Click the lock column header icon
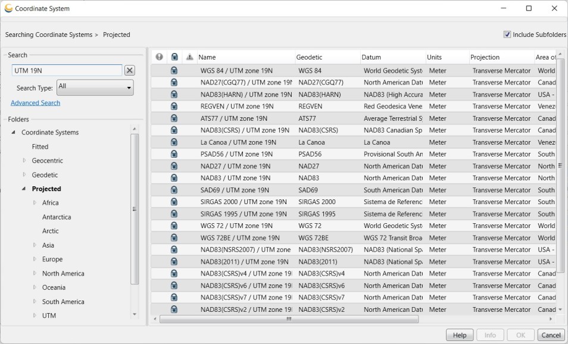This screenshot has height=344, width=568. 174,57
